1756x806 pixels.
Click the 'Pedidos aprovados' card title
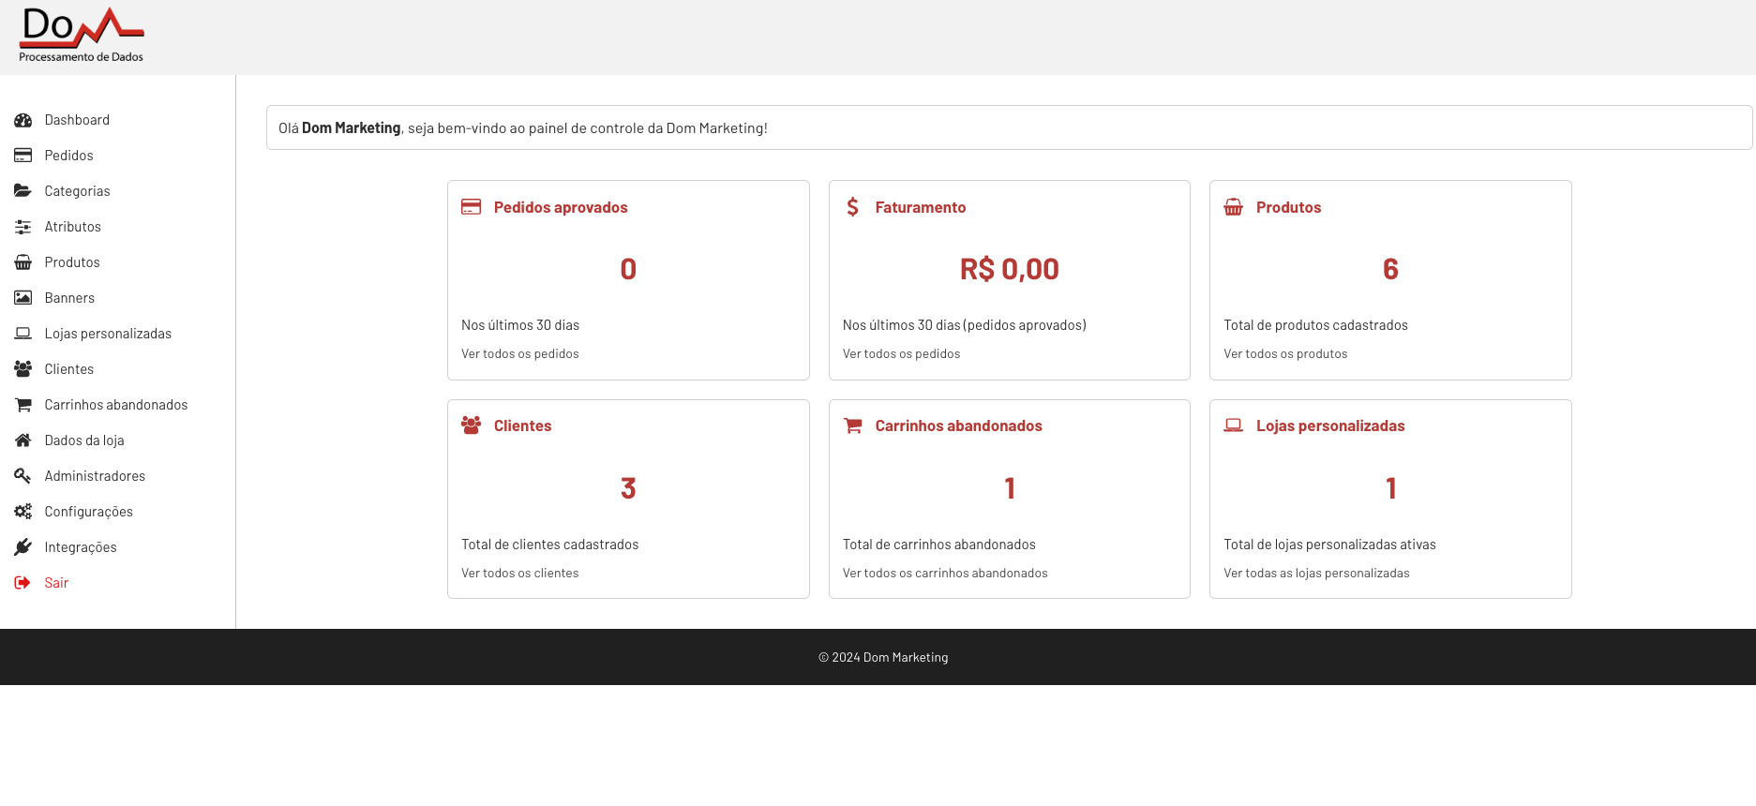tap(561, 207)
